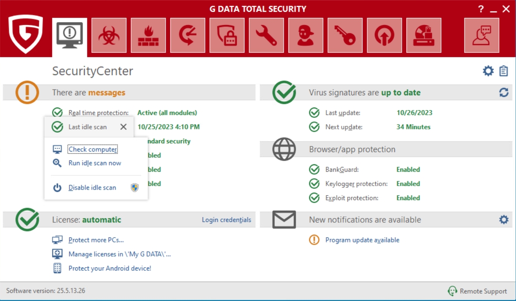Choose Run idle scan now
This screenshot has height=301, width=516.
(95, 163)
